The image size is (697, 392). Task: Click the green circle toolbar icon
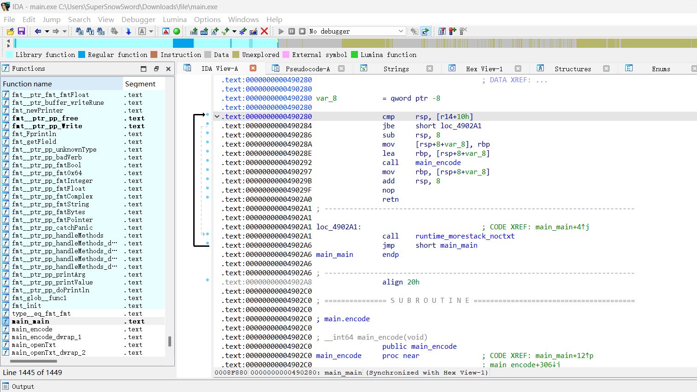coord(177,31)
